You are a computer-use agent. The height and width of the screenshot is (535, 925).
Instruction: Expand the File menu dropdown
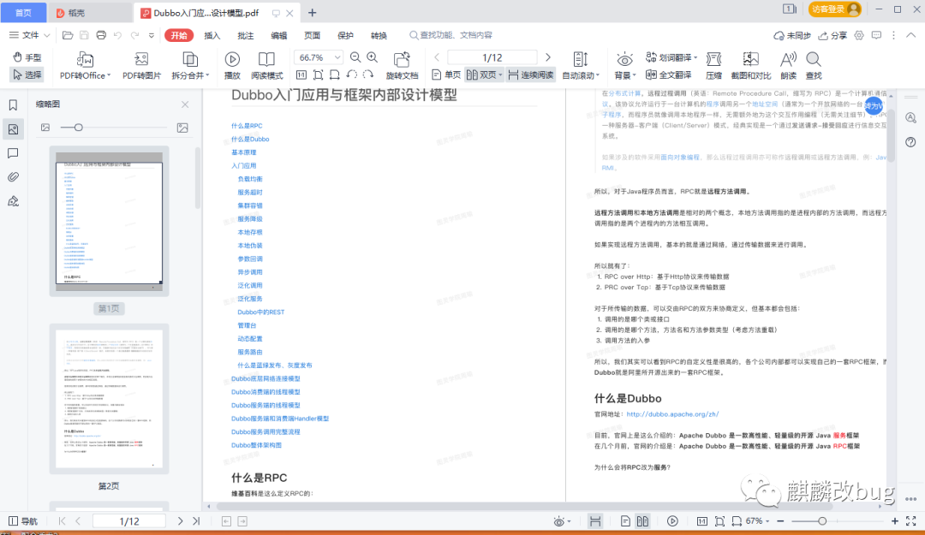pyautogui.click(x=29, y=35)
